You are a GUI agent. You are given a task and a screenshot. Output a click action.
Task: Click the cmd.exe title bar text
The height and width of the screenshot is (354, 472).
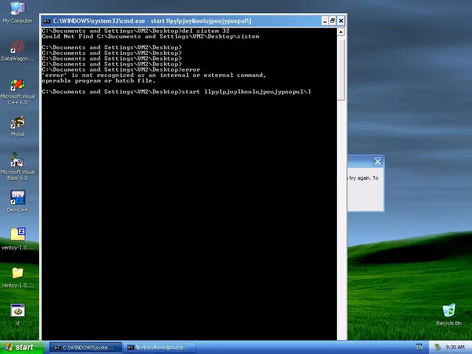(x=152, y=21)
